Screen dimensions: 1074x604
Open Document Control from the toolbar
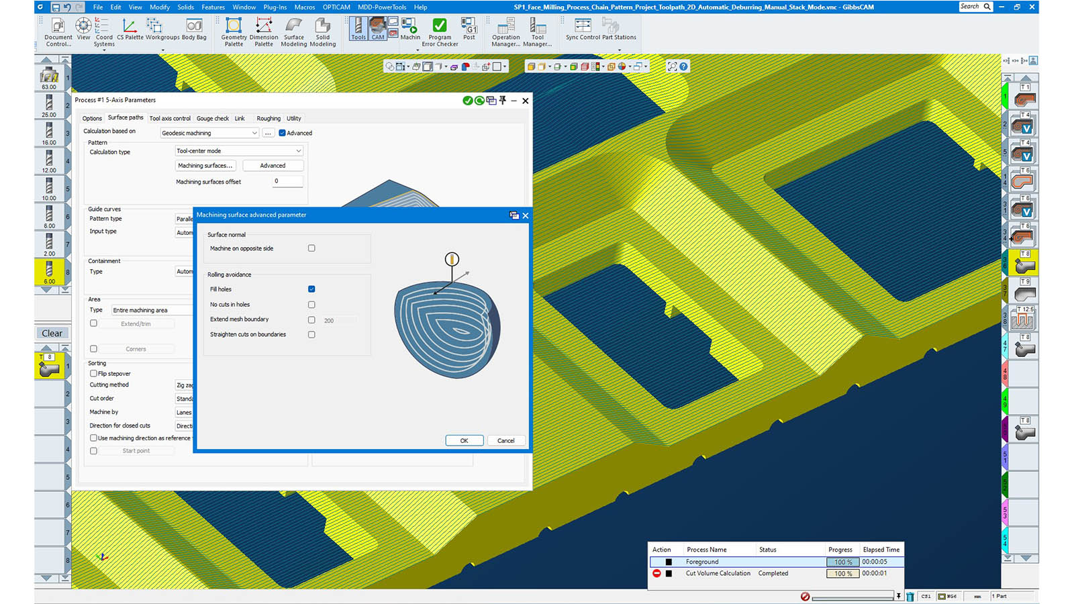pyautogui.click(x=58, y=32)
